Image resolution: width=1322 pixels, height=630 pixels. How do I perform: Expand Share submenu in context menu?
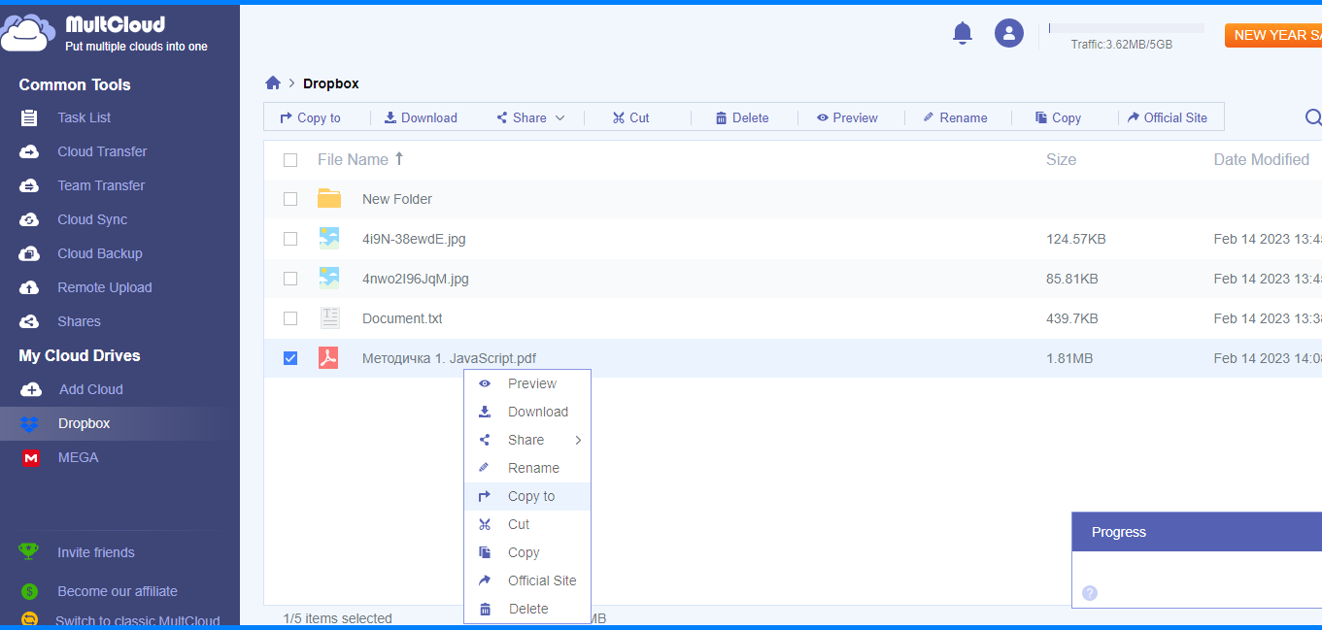578,440
